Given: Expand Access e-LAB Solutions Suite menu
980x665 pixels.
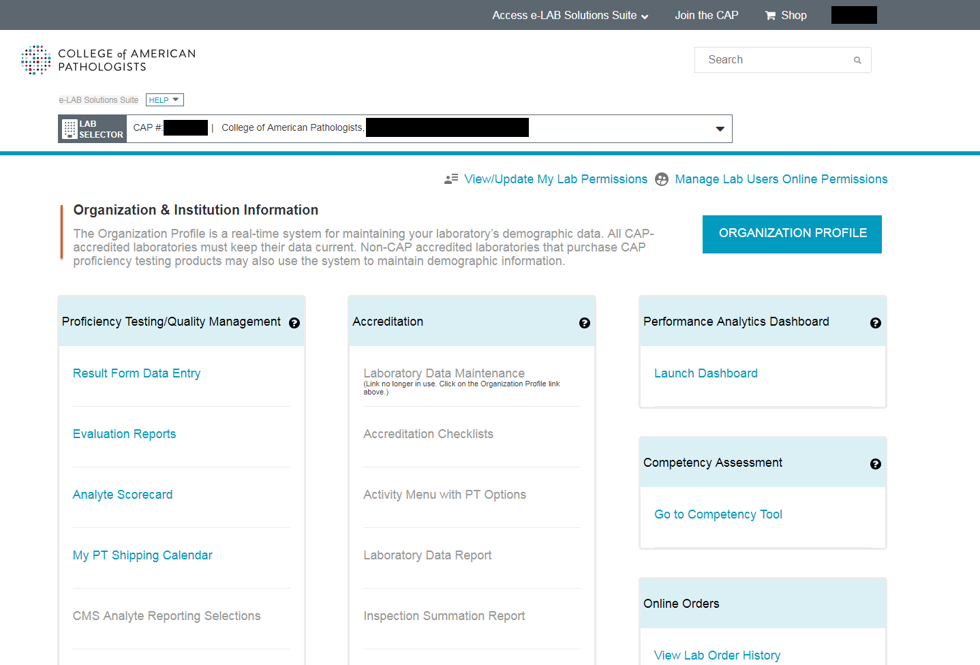Looking at the screenshot, I should 570,15.
